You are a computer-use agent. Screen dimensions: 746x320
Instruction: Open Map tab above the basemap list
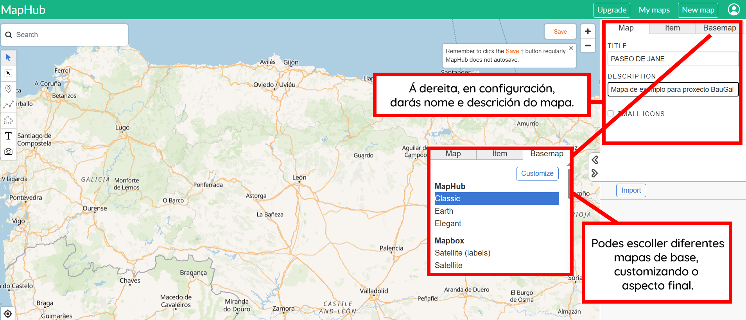click(x=453, y=154)
